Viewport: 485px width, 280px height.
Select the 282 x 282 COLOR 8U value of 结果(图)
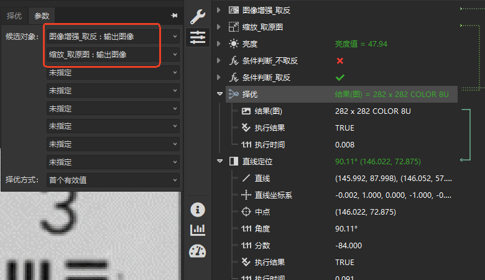pos(372,111)
